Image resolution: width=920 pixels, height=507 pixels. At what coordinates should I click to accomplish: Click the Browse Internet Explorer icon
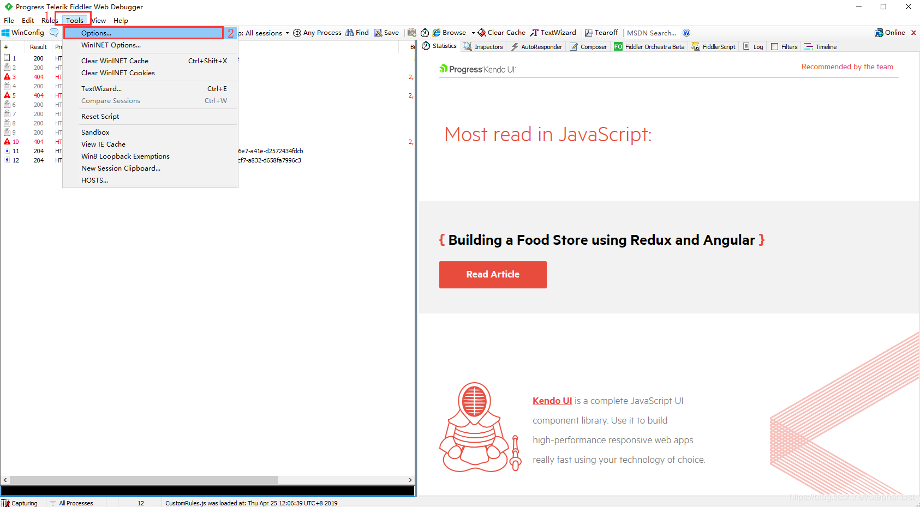[437, 33]
